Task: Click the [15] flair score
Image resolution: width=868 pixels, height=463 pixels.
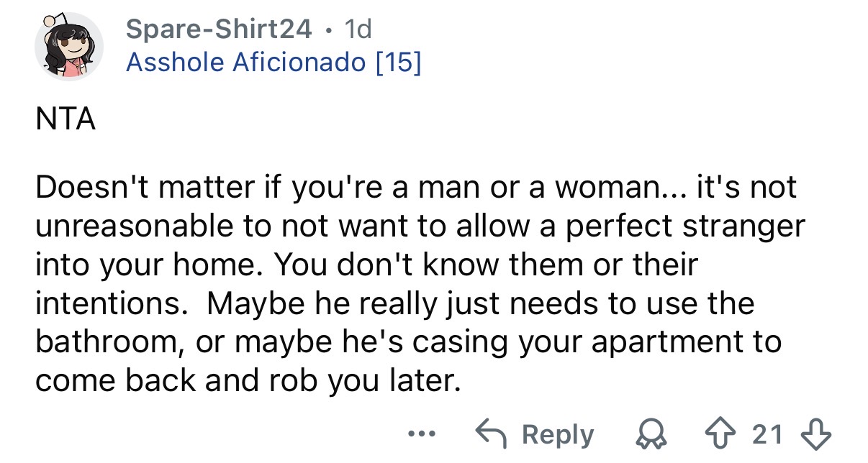Action: click(397, 63)
